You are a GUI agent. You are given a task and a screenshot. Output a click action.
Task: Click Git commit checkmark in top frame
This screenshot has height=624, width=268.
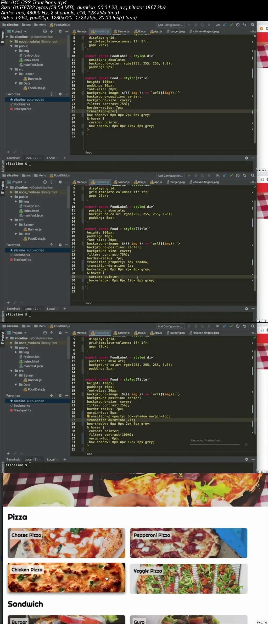coord(231,25)
